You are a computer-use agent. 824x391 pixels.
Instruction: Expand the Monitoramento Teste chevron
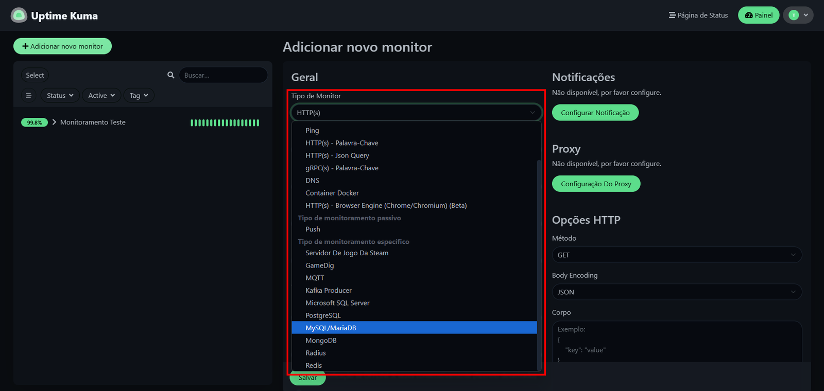[x=54, y=122]
